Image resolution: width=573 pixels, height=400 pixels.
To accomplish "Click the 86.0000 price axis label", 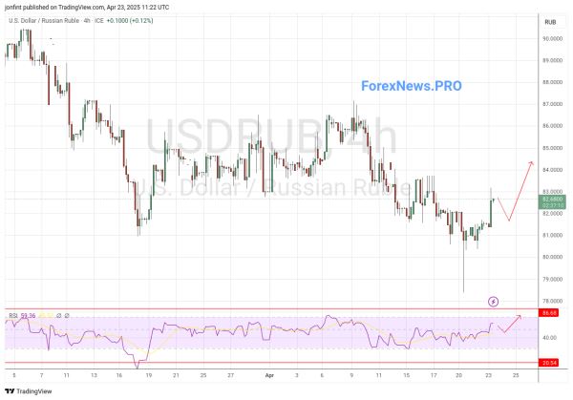I will 552,126.
